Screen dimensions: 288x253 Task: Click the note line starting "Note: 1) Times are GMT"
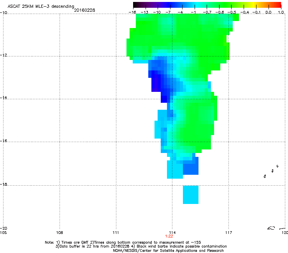click(x=123, y=242)
